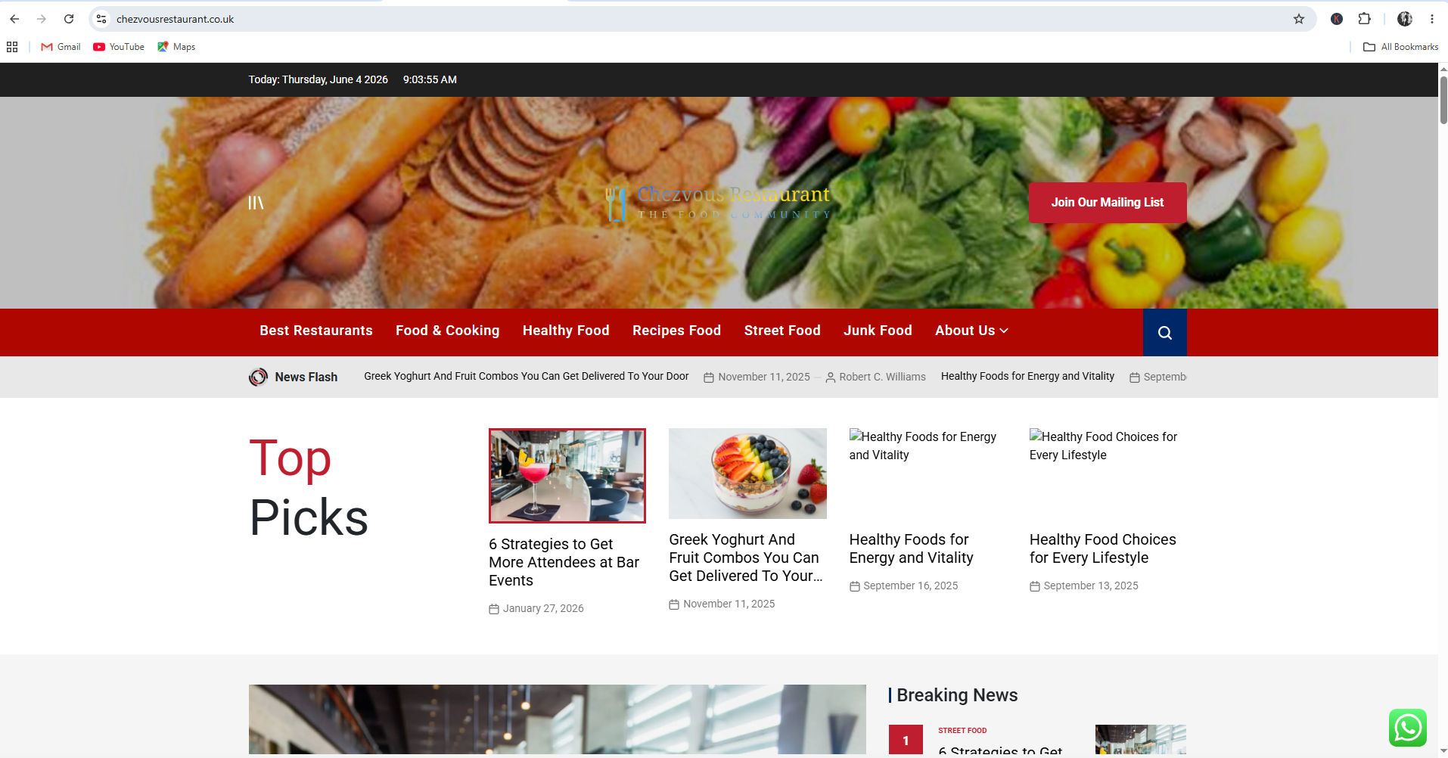Open the Gmail bookmark

pos(61,47)
